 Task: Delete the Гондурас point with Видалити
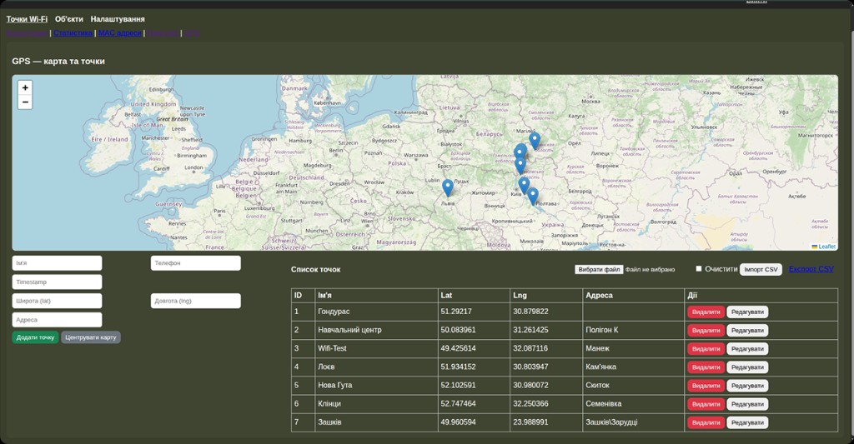[x=706, y=312]
